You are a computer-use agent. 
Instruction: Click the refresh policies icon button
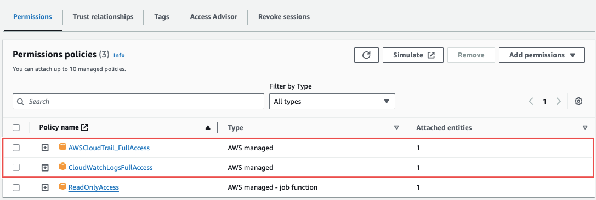[x=366, y=55]
